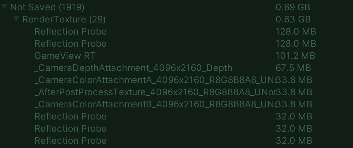Select the middle 32.0 MB Reflection Probe entry
This screenshot has height=148, width=353.
coord(71,129)
